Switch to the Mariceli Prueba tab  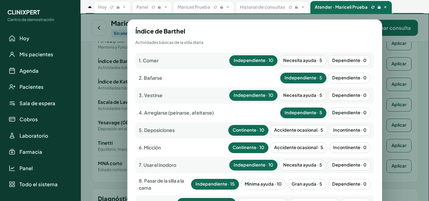click(194, 7)
